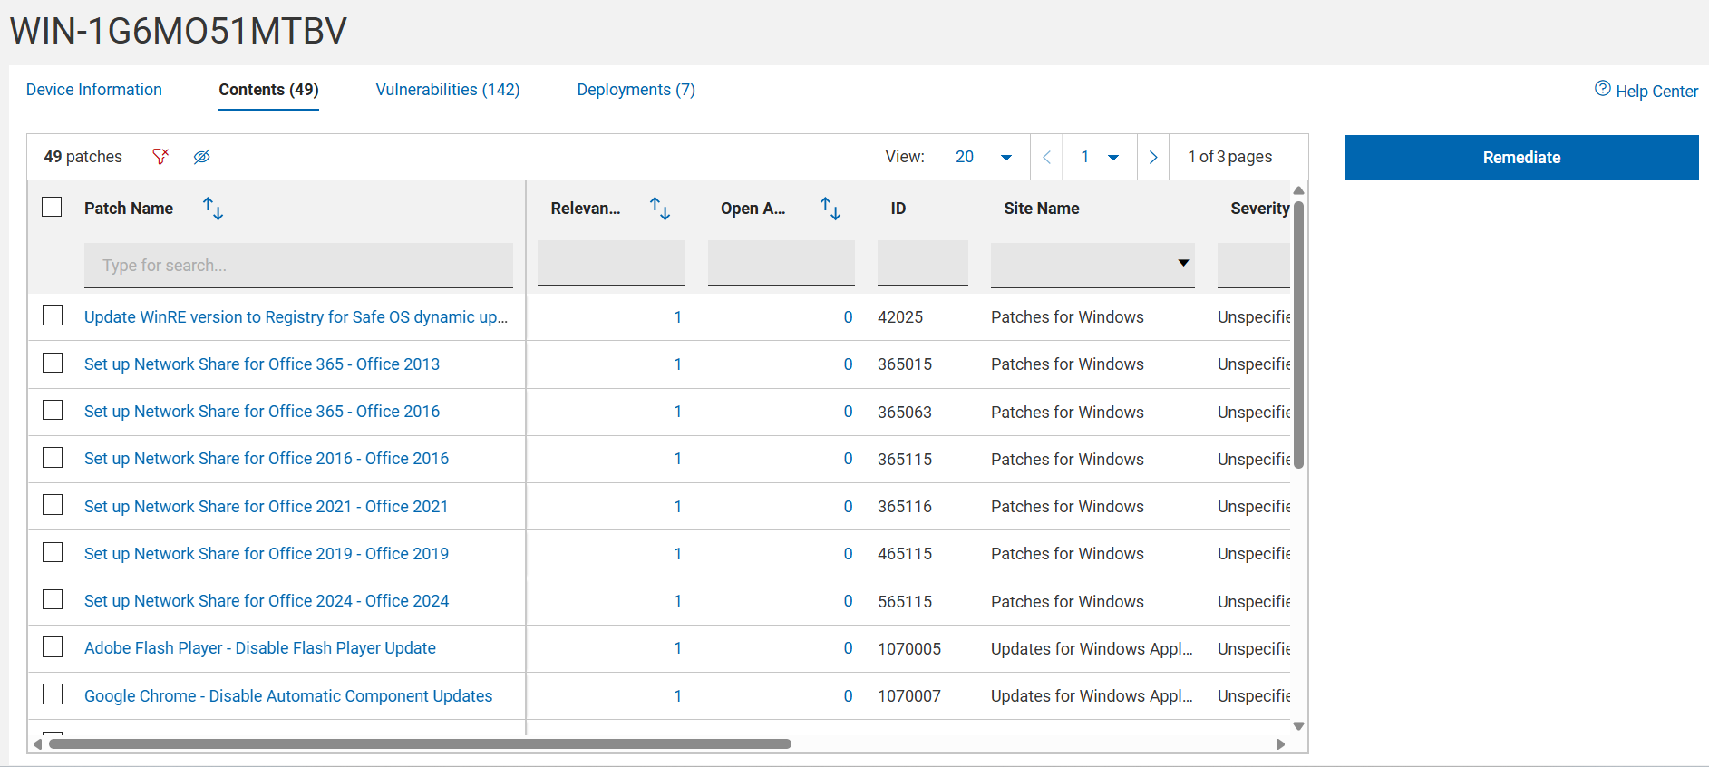
Task: Open Google Chrome Disable Automatic Component Updates link
Action: click(x=288, y=695)
